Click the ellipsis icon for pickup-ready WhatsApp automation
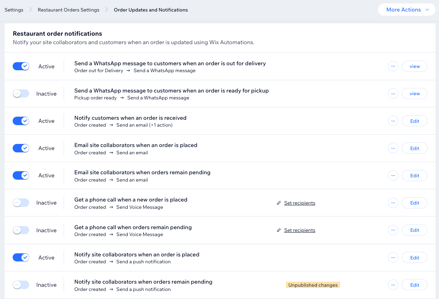 393,93
